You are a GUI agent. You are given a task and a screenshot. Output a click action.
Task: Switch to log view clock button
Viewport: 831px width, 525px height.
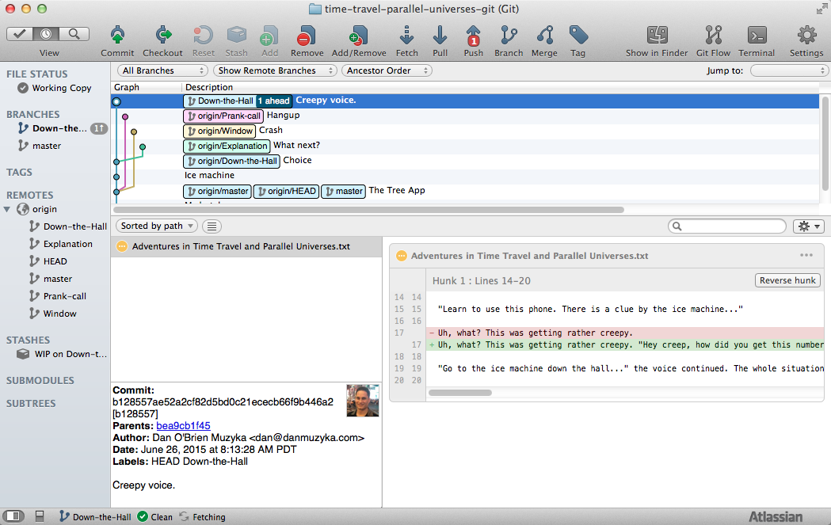click(x=46, y=34)
